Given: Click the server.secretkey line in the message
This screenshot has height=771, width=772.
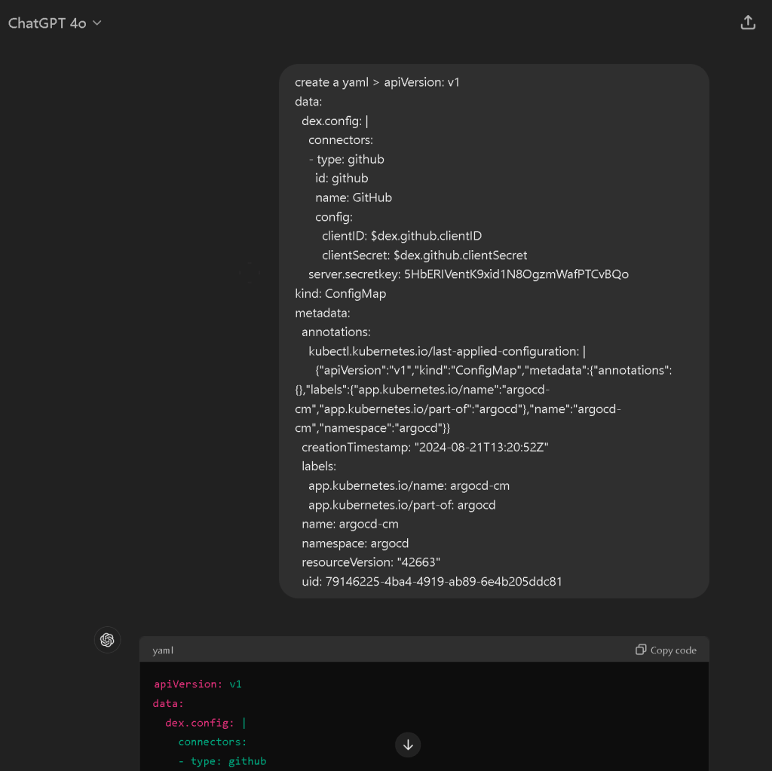Looking at the screenshot, I should (468, 274).
